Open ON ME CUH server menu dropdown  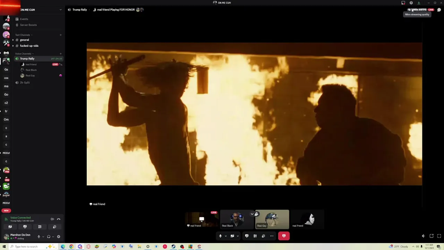60,10
